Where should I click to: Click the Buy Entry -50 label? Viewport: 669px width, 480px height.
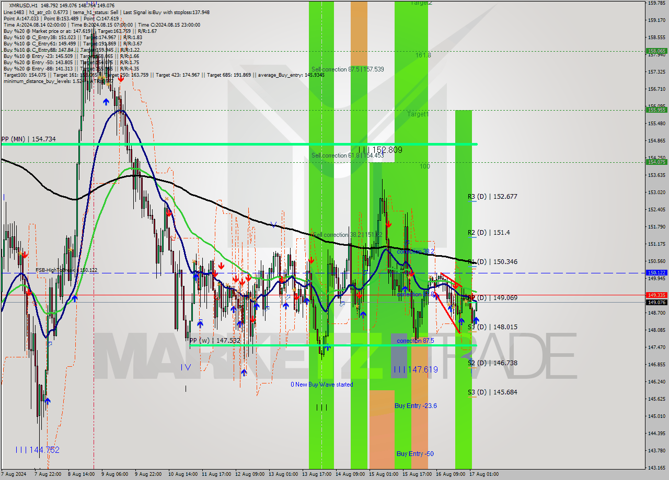coord(416,453)
